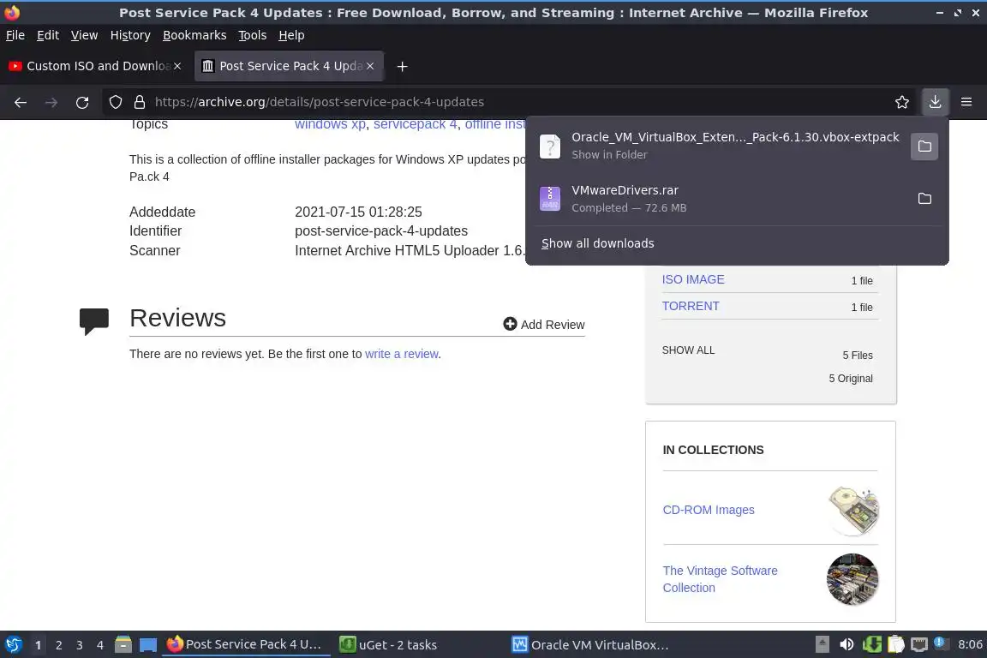987x658 pixels.
Task: Reload the current archive.org page
Action: pos(82,102)
